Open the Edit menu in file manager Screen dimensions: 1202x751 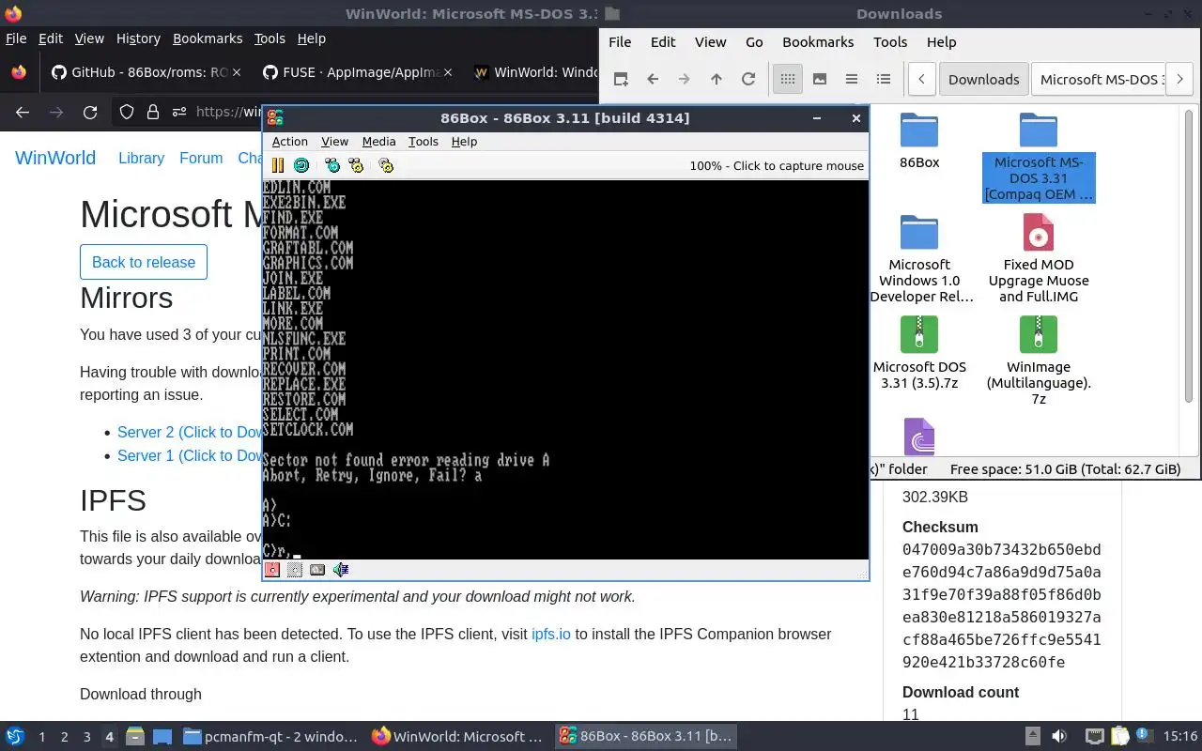click(663, 41)
